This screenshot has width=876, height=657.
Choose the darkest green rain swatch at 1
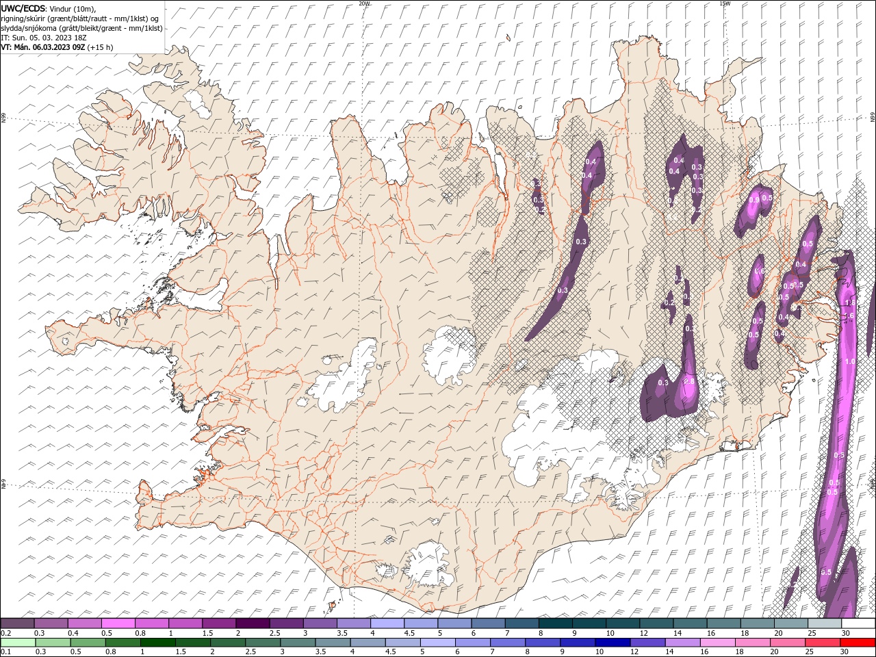[x=158, y=643]
